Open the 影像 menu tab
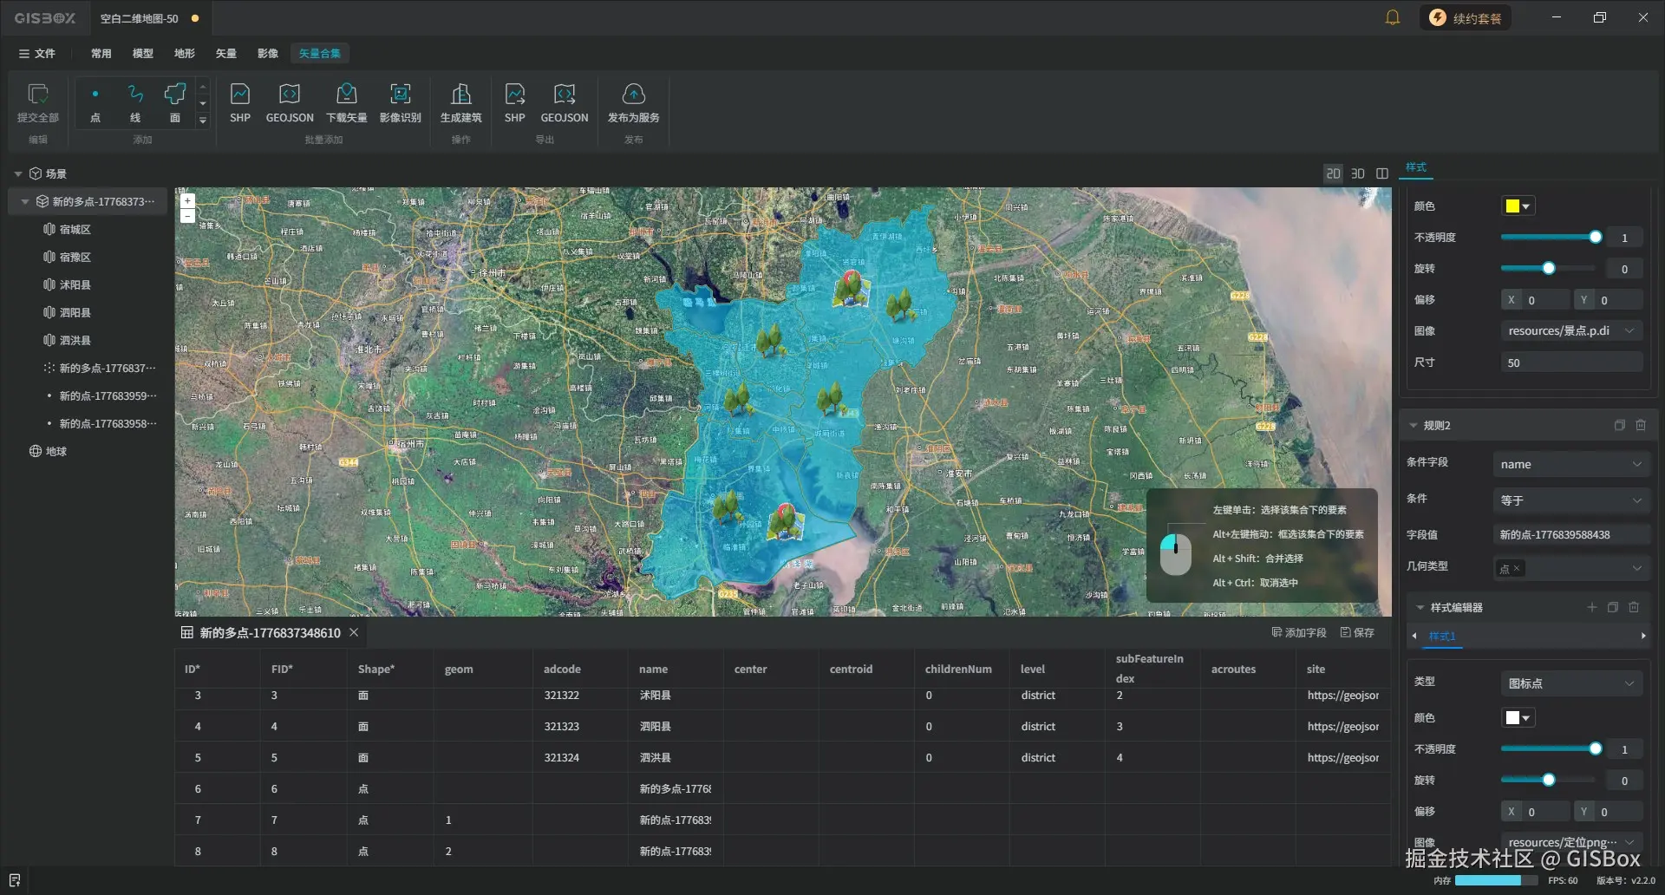This screenshot has width=1665, height=895. (x=268, y=53)
